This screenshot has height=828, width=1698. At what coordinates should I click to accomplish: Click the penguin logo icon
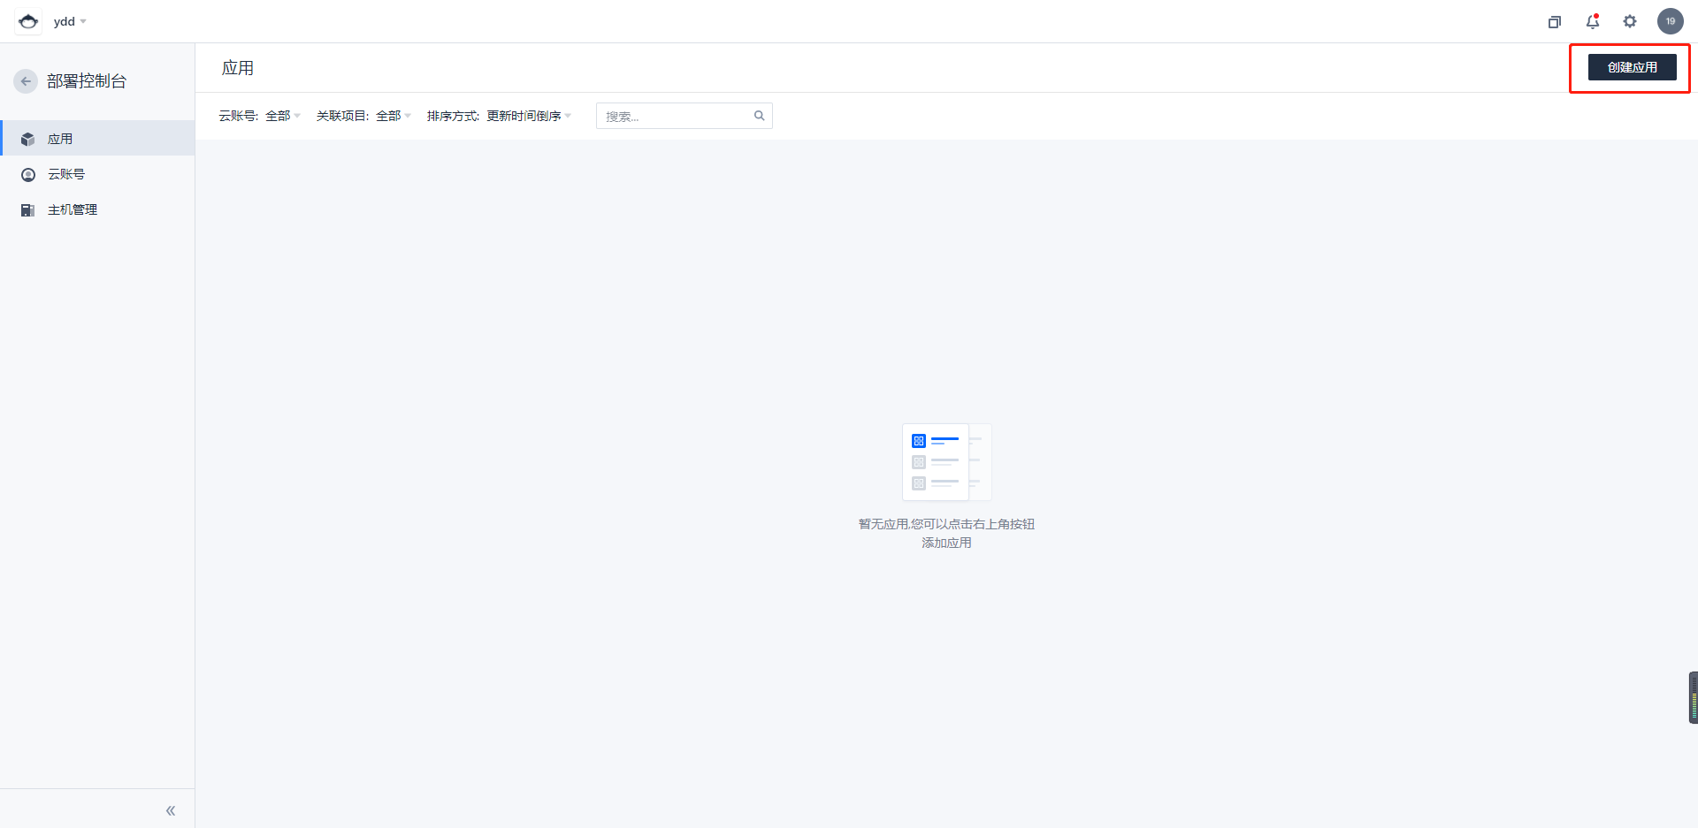pos(28,21)
